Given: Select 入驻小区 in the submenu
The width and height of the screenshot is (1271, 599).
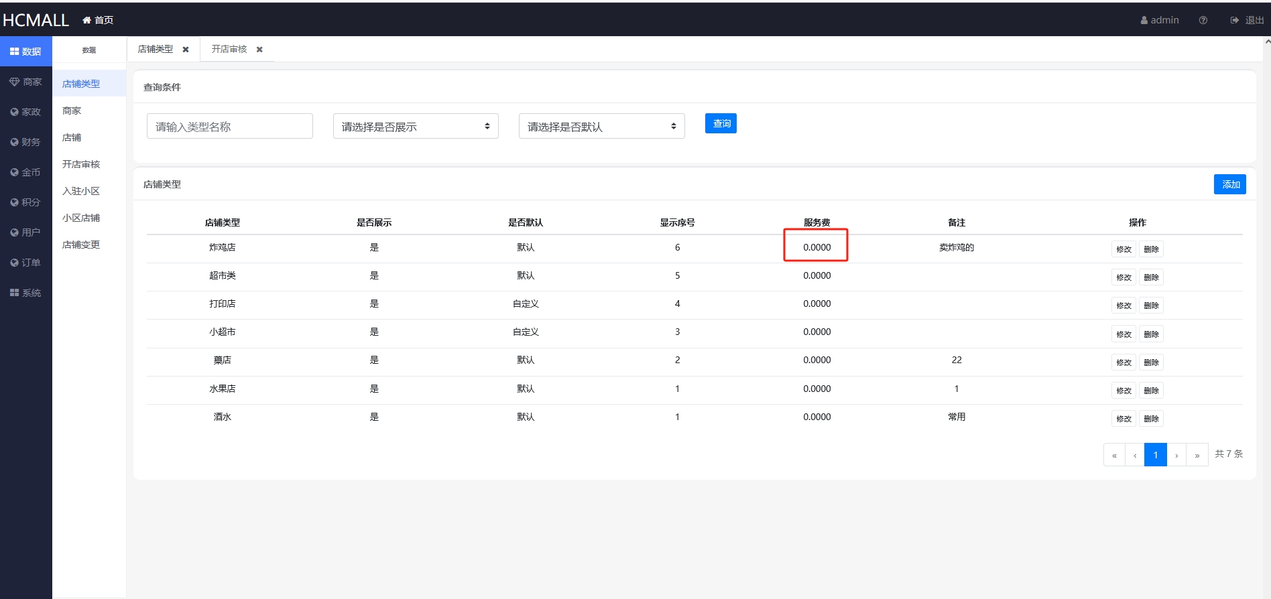Looking at the screenshot, I should coord(81,191).
